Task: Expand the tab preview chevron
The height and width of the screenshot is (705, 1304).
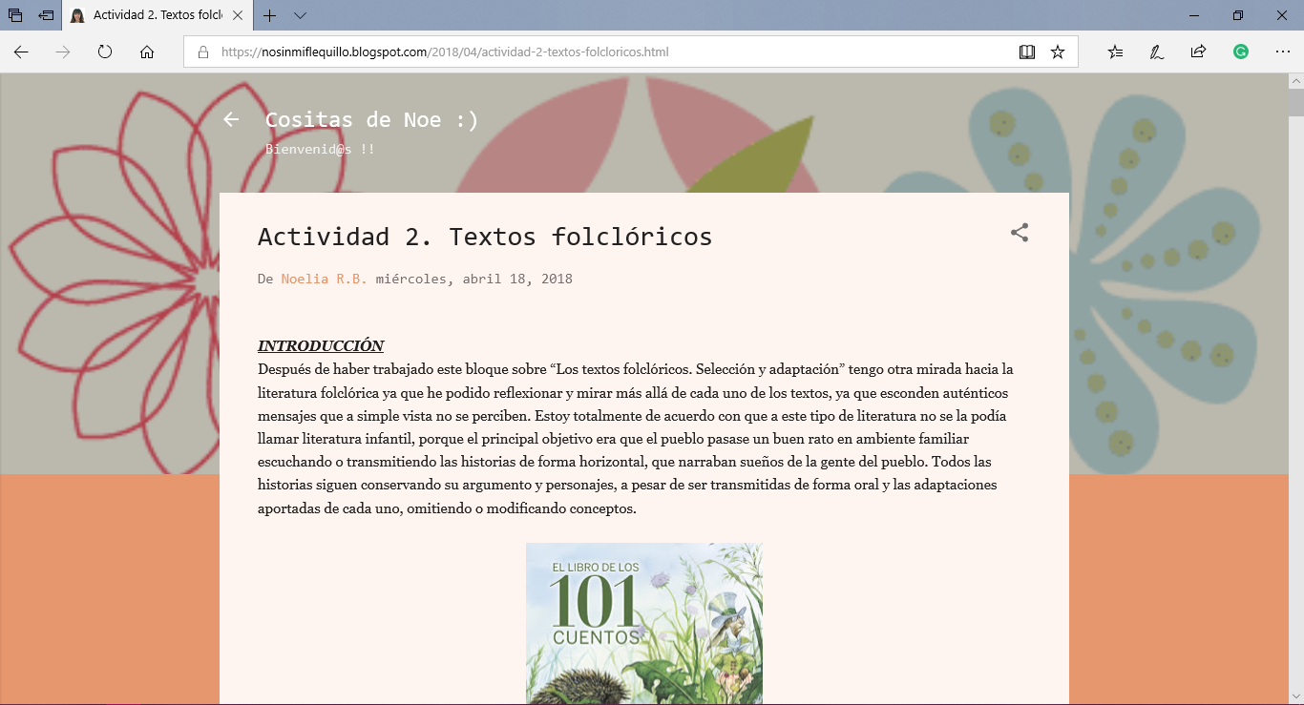Action: coord(300,15)
